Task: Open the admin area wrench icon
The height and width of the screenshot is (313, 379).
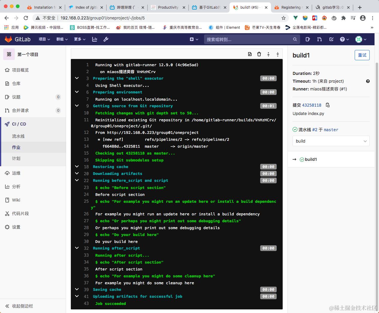Action: click(x=106, y=39)
